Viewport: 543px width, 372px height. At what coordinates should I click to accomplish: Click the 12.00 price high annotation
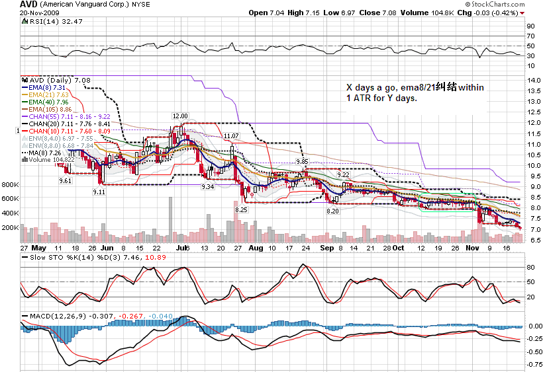(x=180, y=116)
